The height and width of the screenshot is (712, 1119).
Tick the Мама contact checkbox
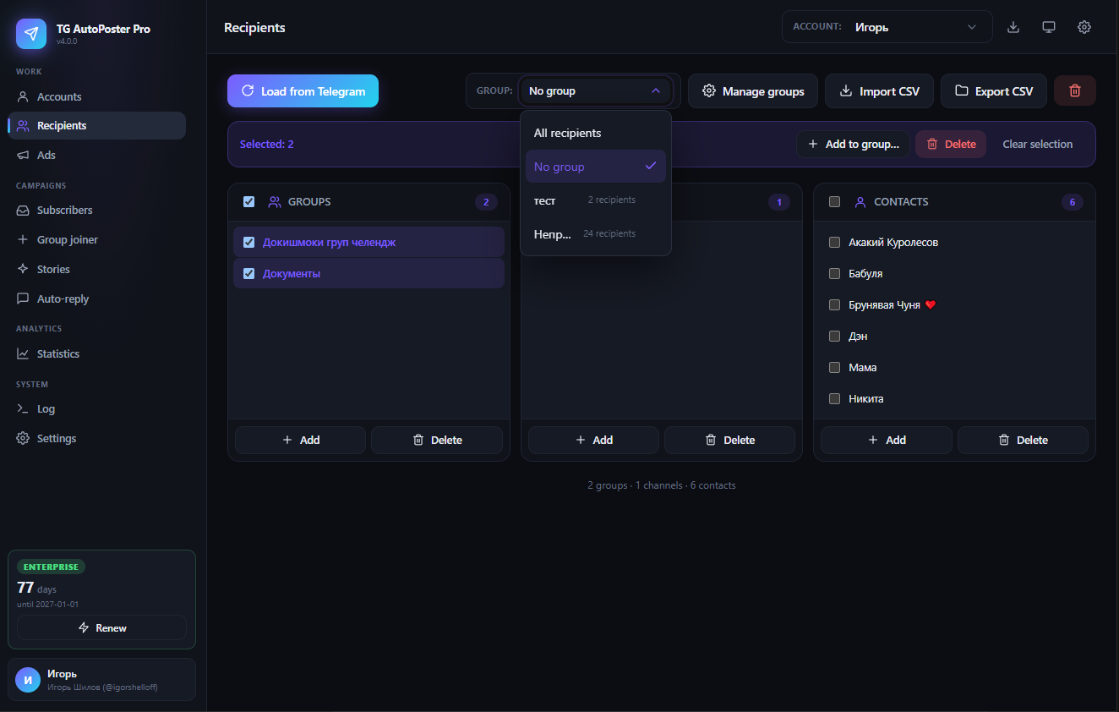click(834, 367)
